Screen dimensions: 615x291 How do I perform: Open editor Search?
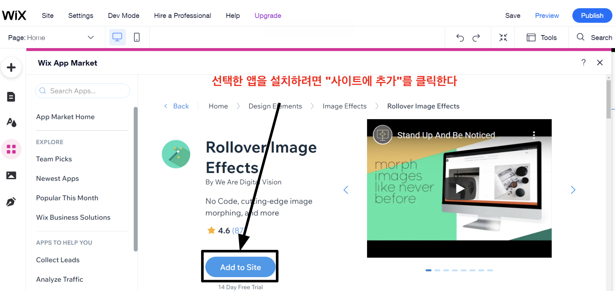[594, 37]
